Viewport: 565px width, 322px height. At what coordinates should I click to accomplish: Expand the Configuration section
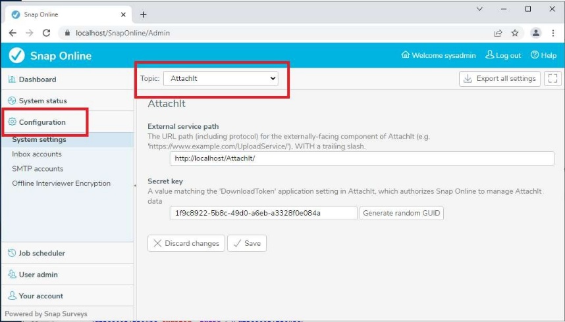42,122
